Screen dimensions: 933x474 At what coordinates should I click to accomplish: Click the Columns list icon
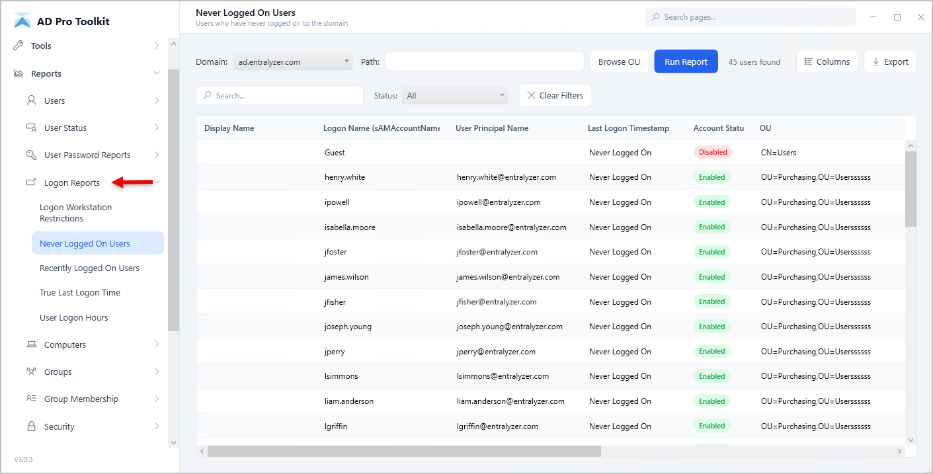click(x=808, y=61)
